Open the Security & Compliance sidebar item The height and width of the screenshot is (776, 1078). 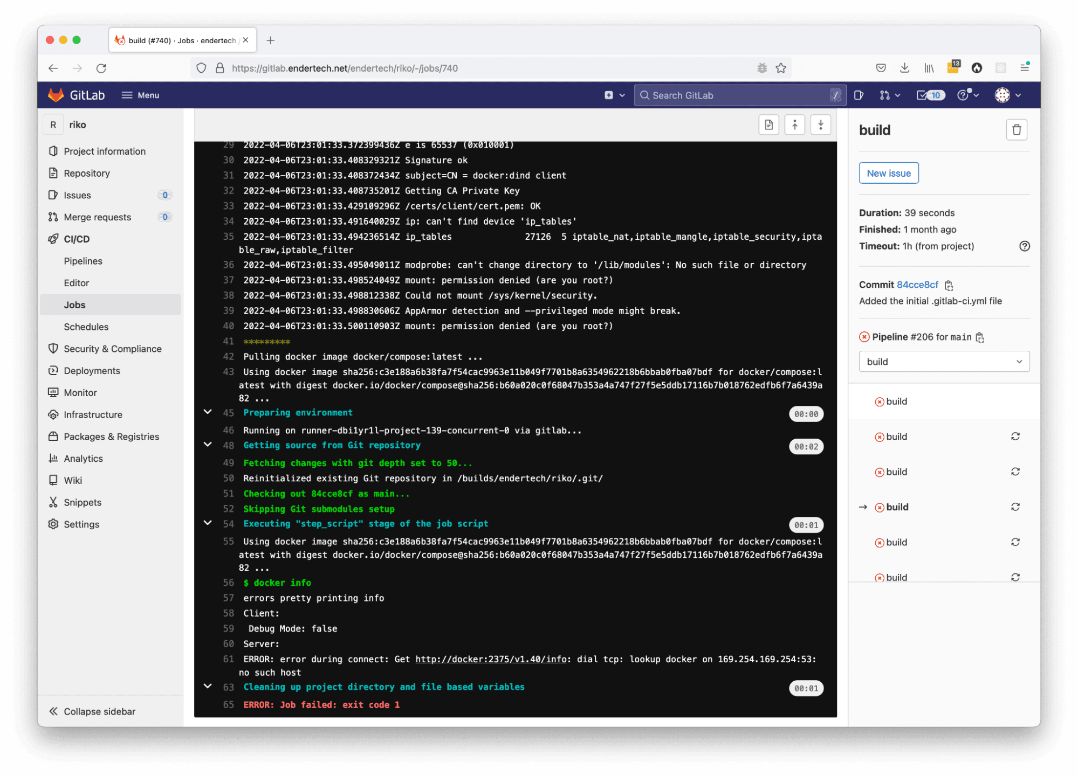(x=112, y=349)
